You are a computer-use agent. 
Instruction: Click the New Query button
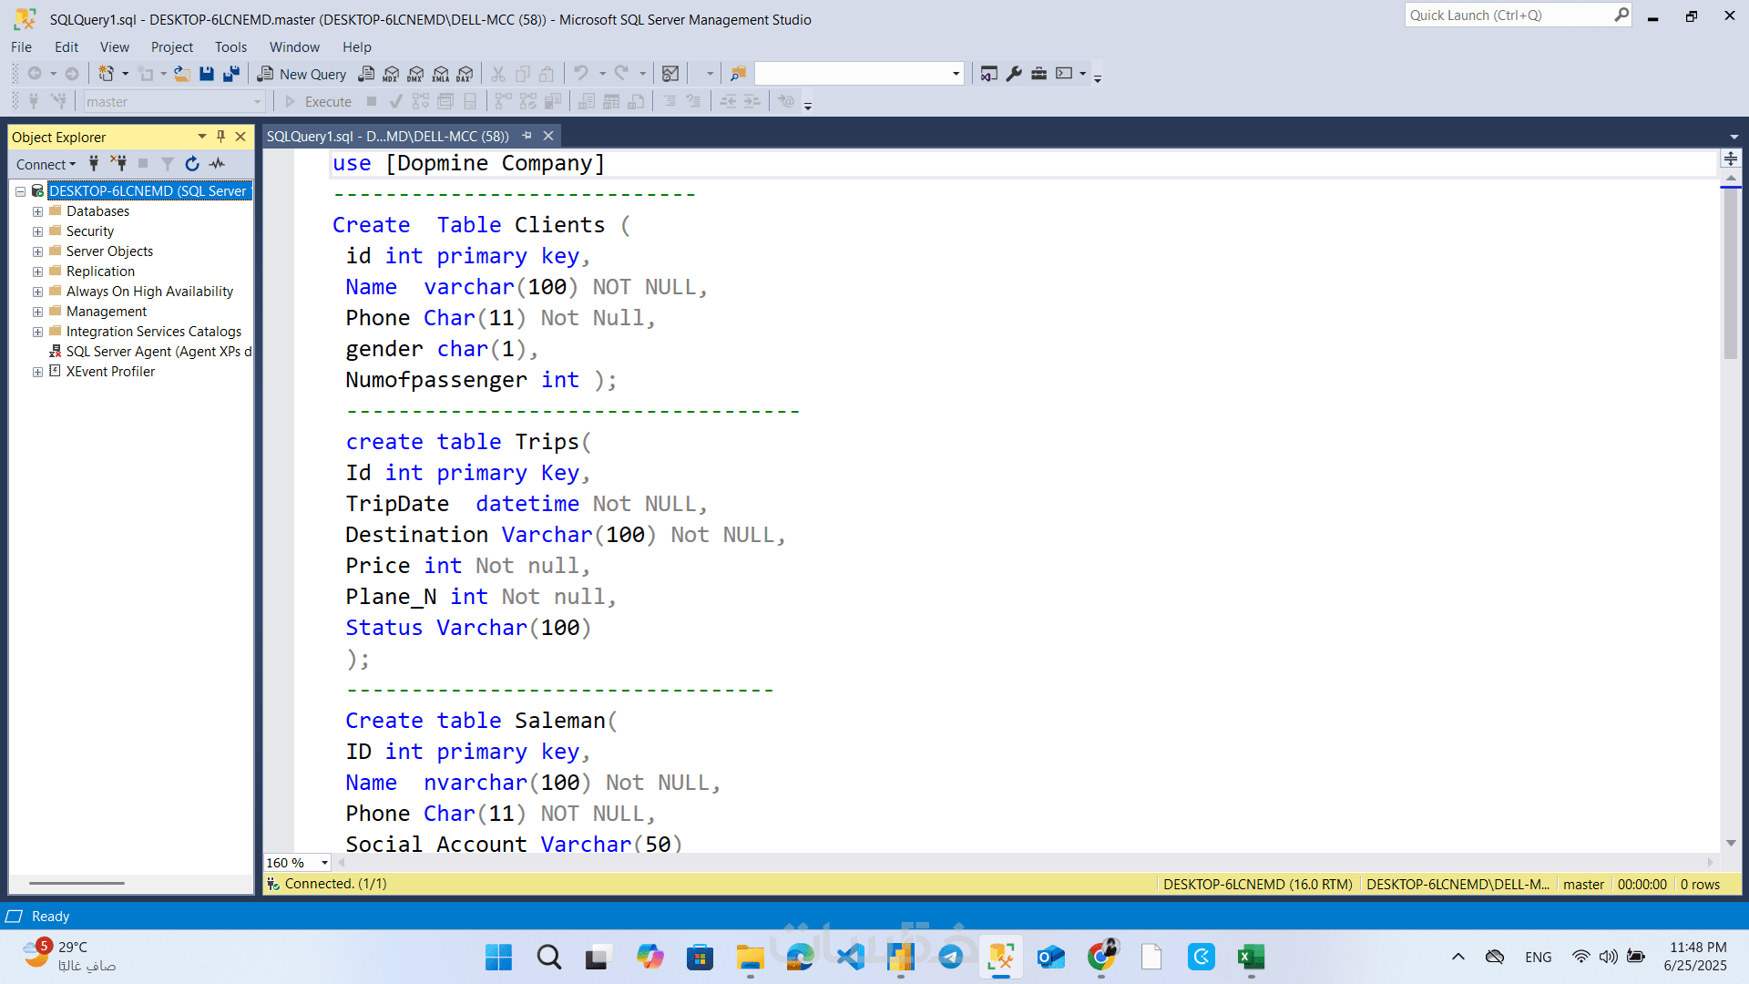(x=302, y=74)
